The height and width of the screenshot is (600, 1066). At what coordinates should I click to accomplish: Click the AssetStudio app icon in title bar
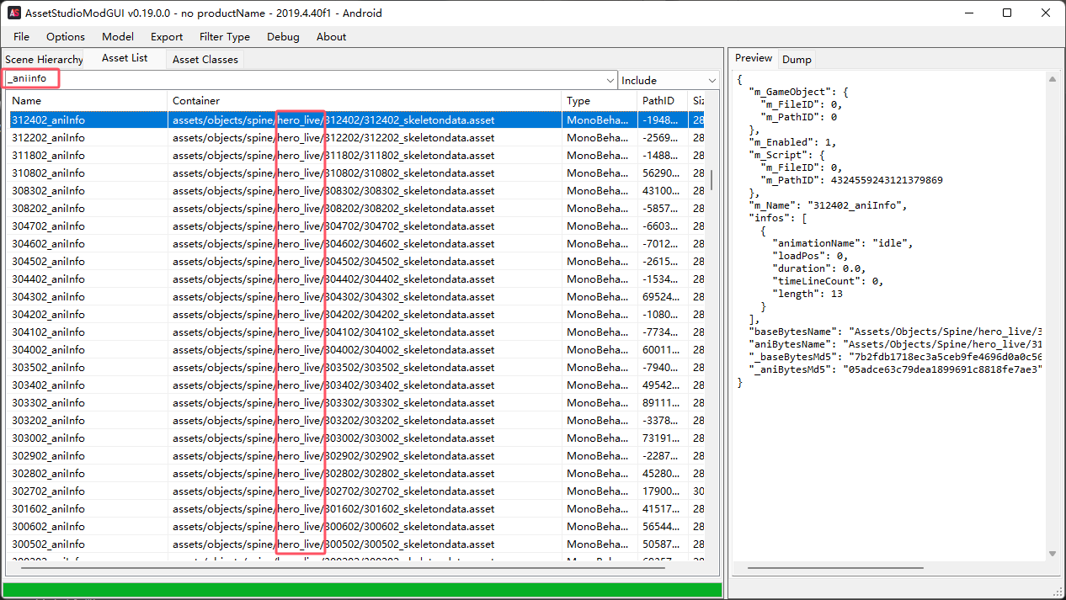14,13
